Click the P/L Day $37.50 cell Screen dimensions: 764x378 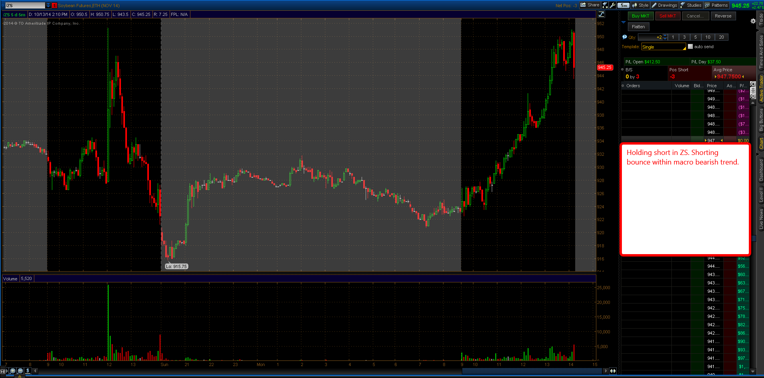[723, 62]
